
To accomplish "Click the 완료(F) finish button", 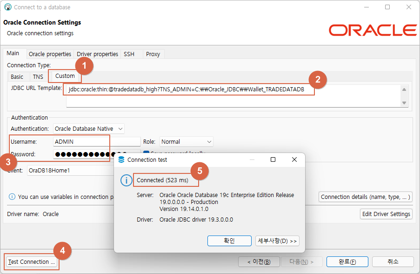I will point(347,262).
